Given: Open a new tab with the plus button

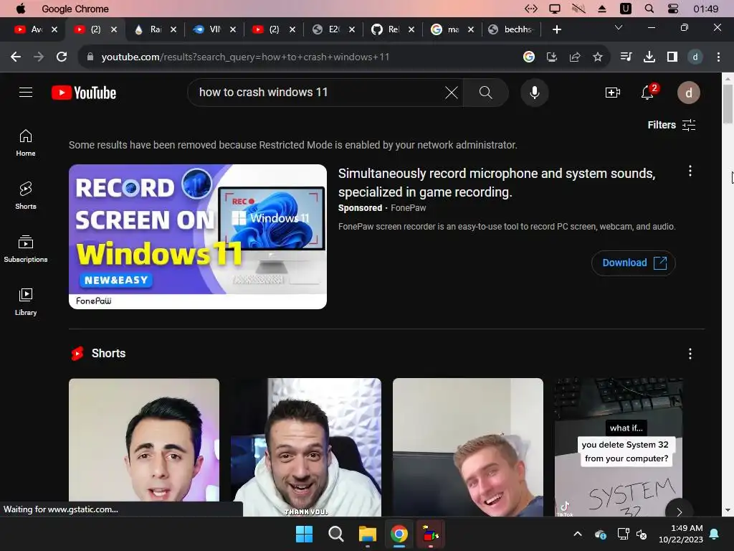Looking at the screenshot, I should [x=556, y=29].
